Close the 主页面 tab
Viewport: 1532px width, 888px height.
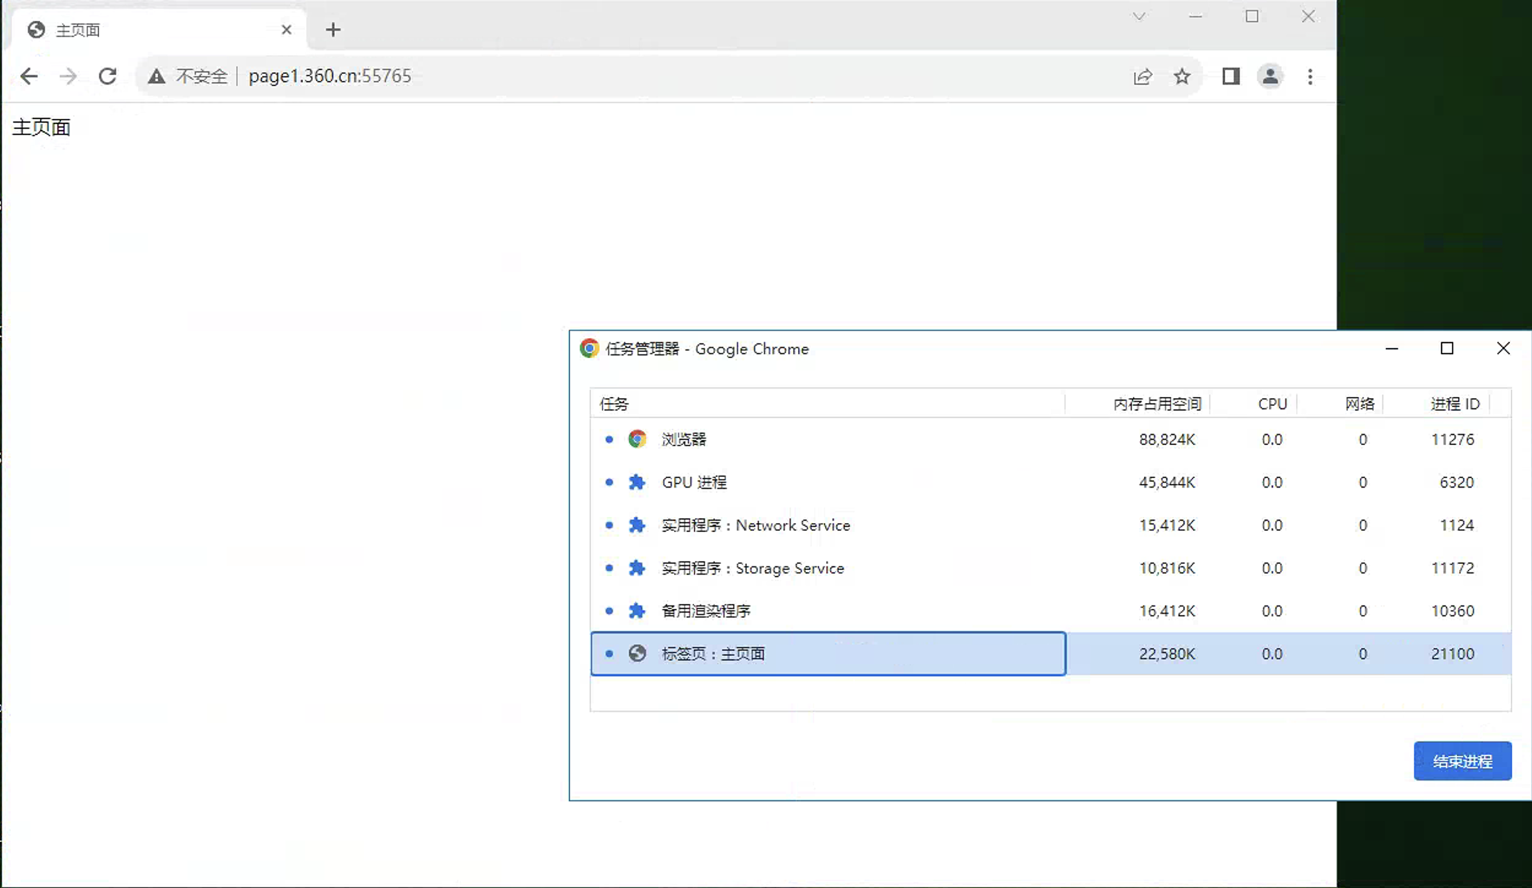click(287, 30)
